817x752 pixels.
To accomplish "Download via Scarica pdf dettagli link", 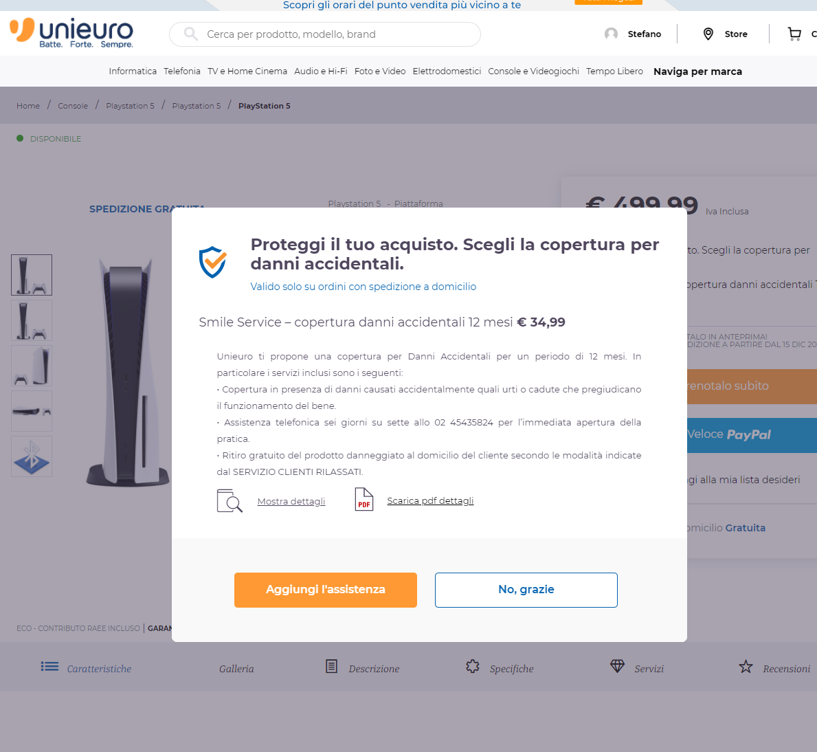I will point(430,501).
